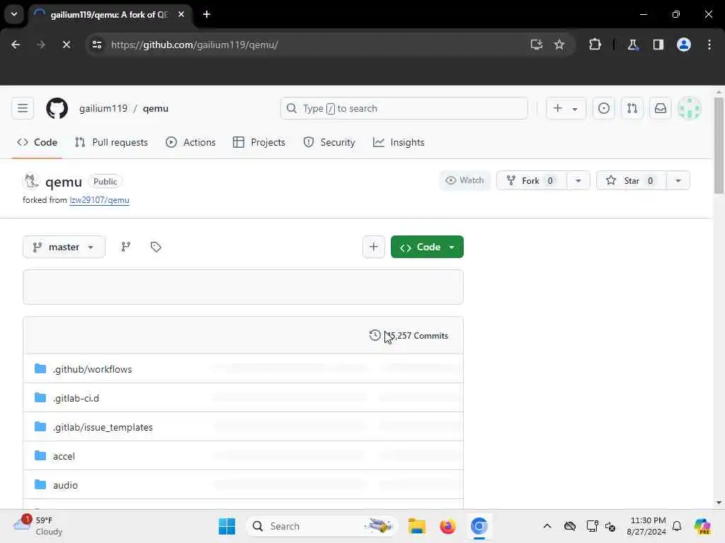Expand the Fork options dropdown arrow
Image resolution: width=725 pixels, height=543 pixels.
pos(578,180)
